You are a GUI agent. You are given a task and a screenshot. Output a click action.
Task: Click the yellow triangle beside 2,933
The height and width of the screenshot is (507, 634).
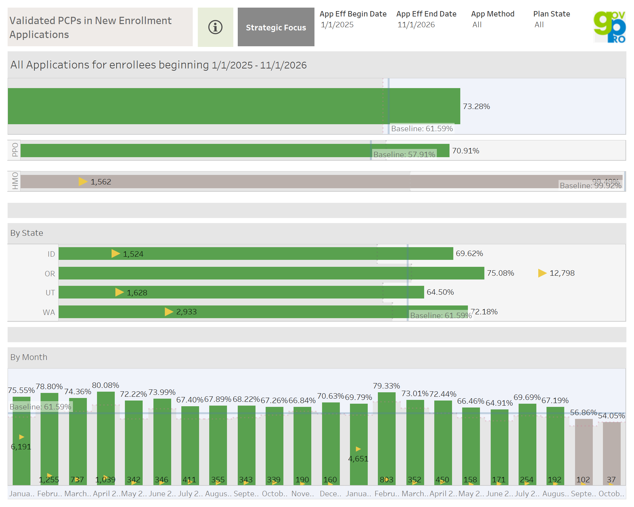click(169, 312)
